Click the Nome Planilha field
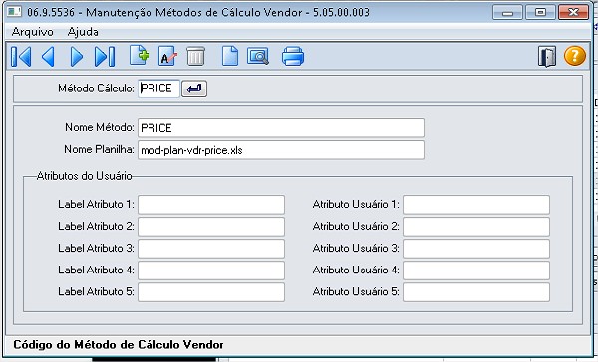598x362 pixels. click(281, 150)
